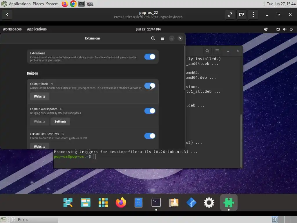This screenshot has width=297, height=223.
Task: Click the host show-desktop button
Action: tap(3, 220)
